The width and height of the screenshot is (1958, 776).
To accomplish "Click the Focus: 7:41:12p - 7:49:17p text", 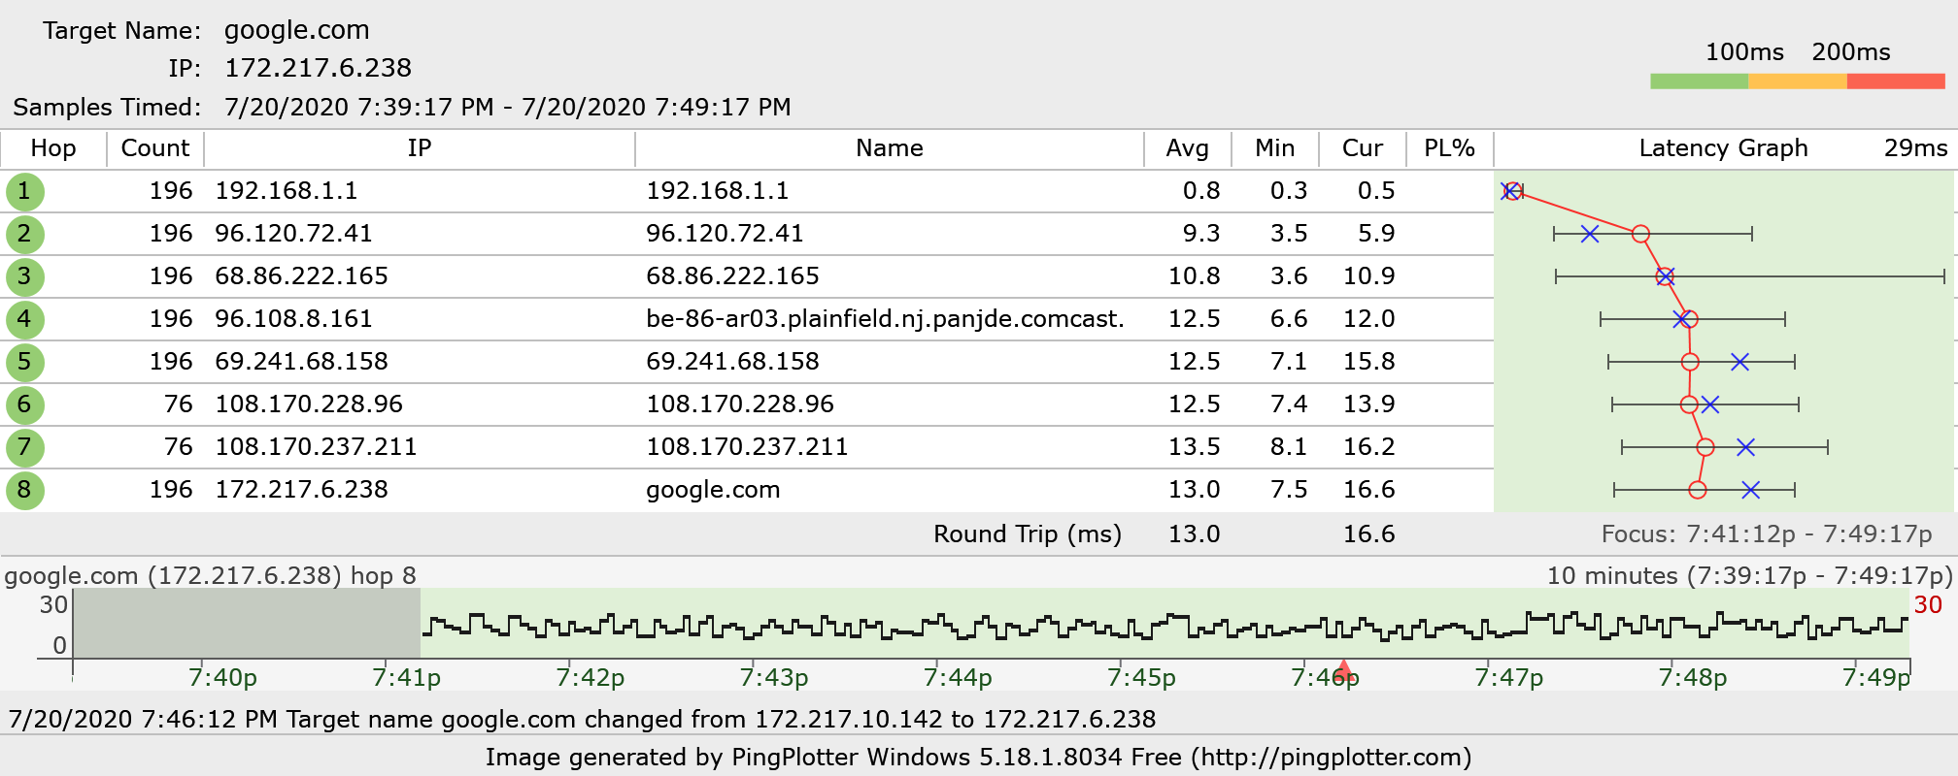I will pyautogui.click(x=1767, y=534).
